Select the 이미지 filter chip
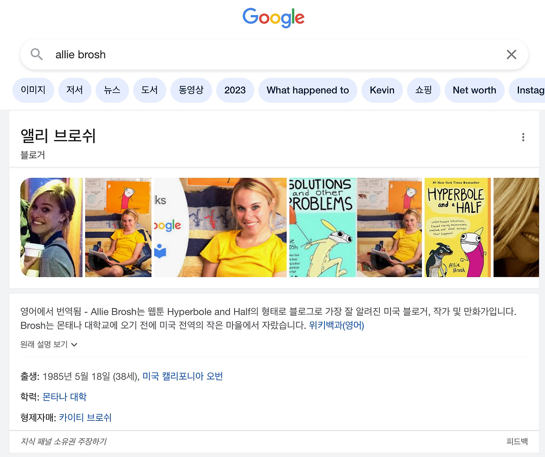 33,90
